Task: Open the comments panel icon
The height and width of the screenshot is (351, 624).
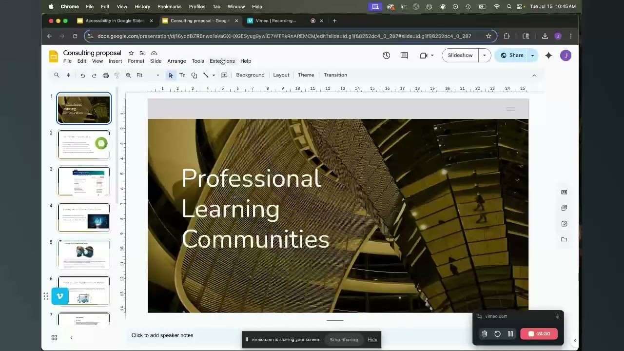Action: click(404, 55)
